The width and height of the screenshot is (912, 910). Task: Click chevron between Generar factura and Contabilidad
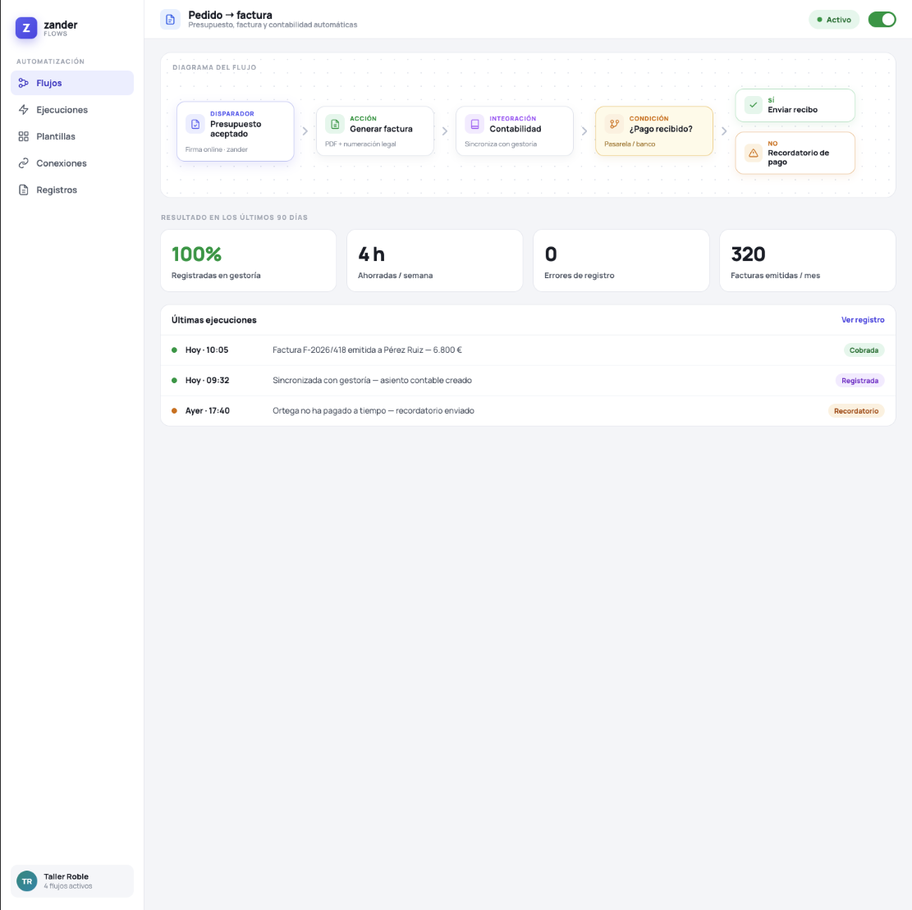pos(445,131)
